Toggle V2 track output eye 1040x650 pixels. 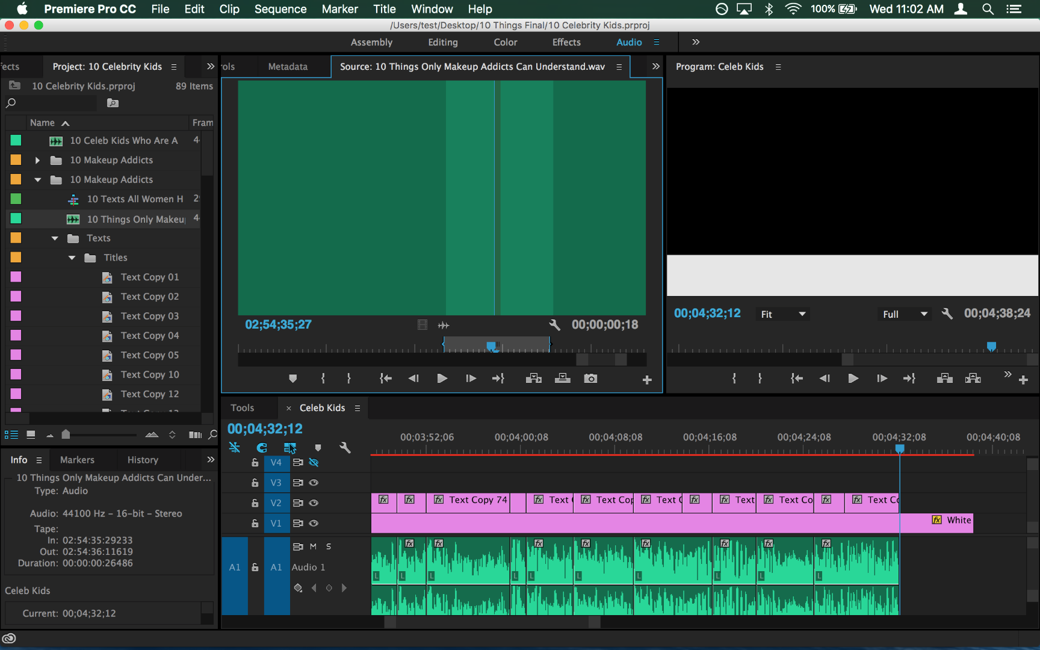[x=314, y=503]
